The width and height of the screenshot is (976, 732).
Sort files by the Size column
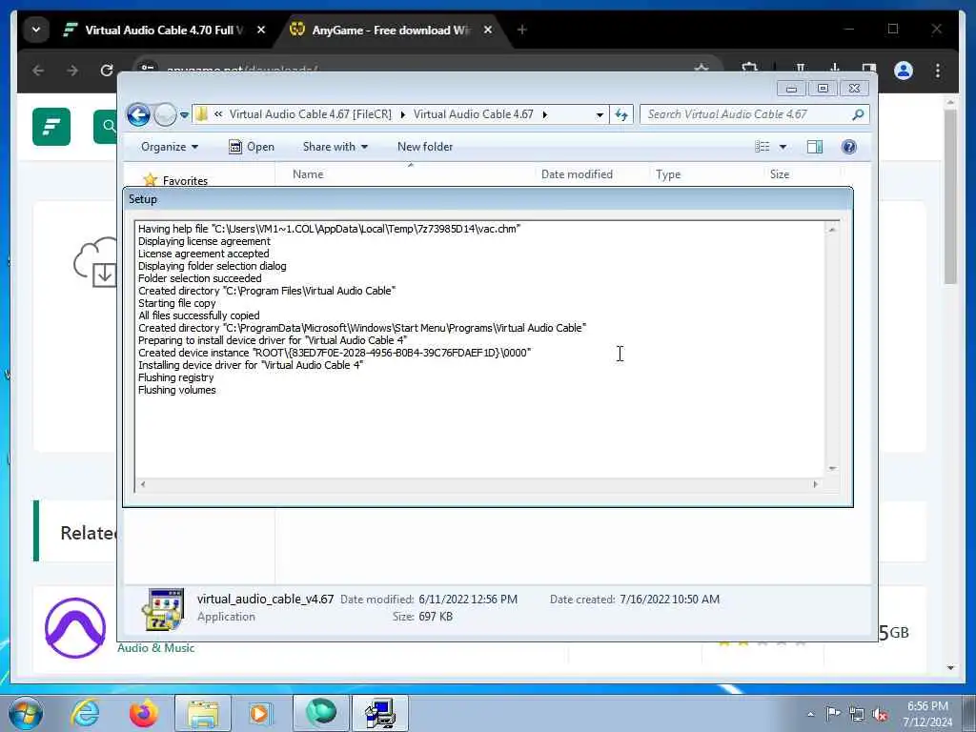780,174
